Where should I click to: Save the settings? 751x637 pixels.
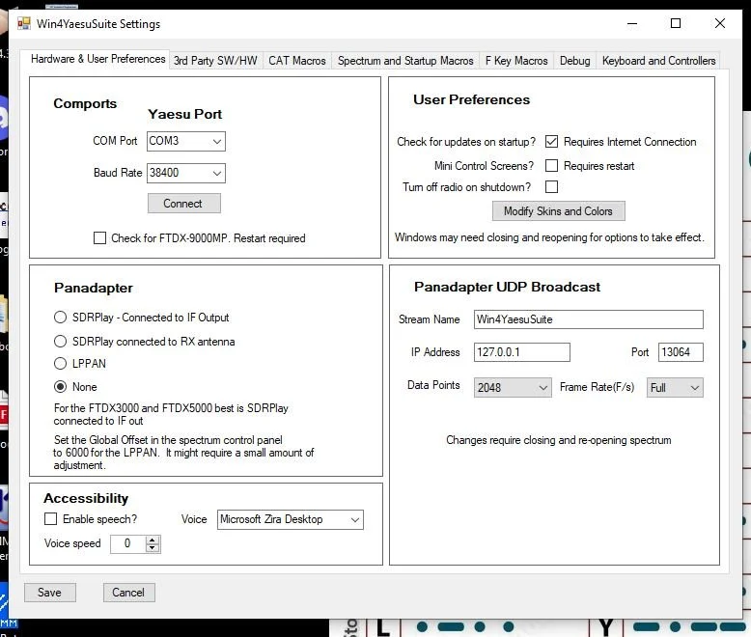pyautogui.click(x=50, y=593)
